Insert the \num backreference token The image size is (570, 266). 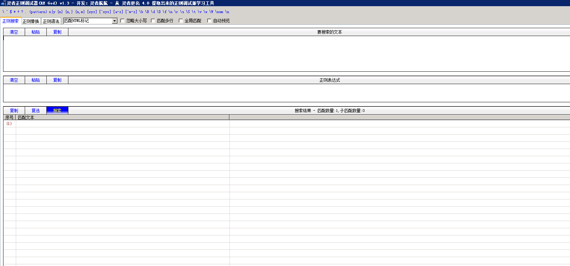point(219,12)
